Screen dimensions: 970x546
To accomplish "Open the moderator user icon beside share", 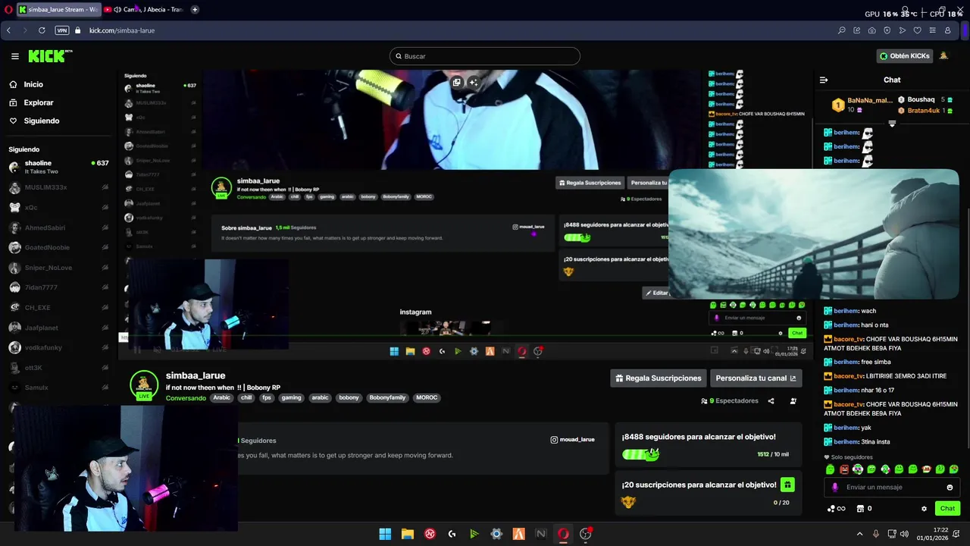I will 793,401.
